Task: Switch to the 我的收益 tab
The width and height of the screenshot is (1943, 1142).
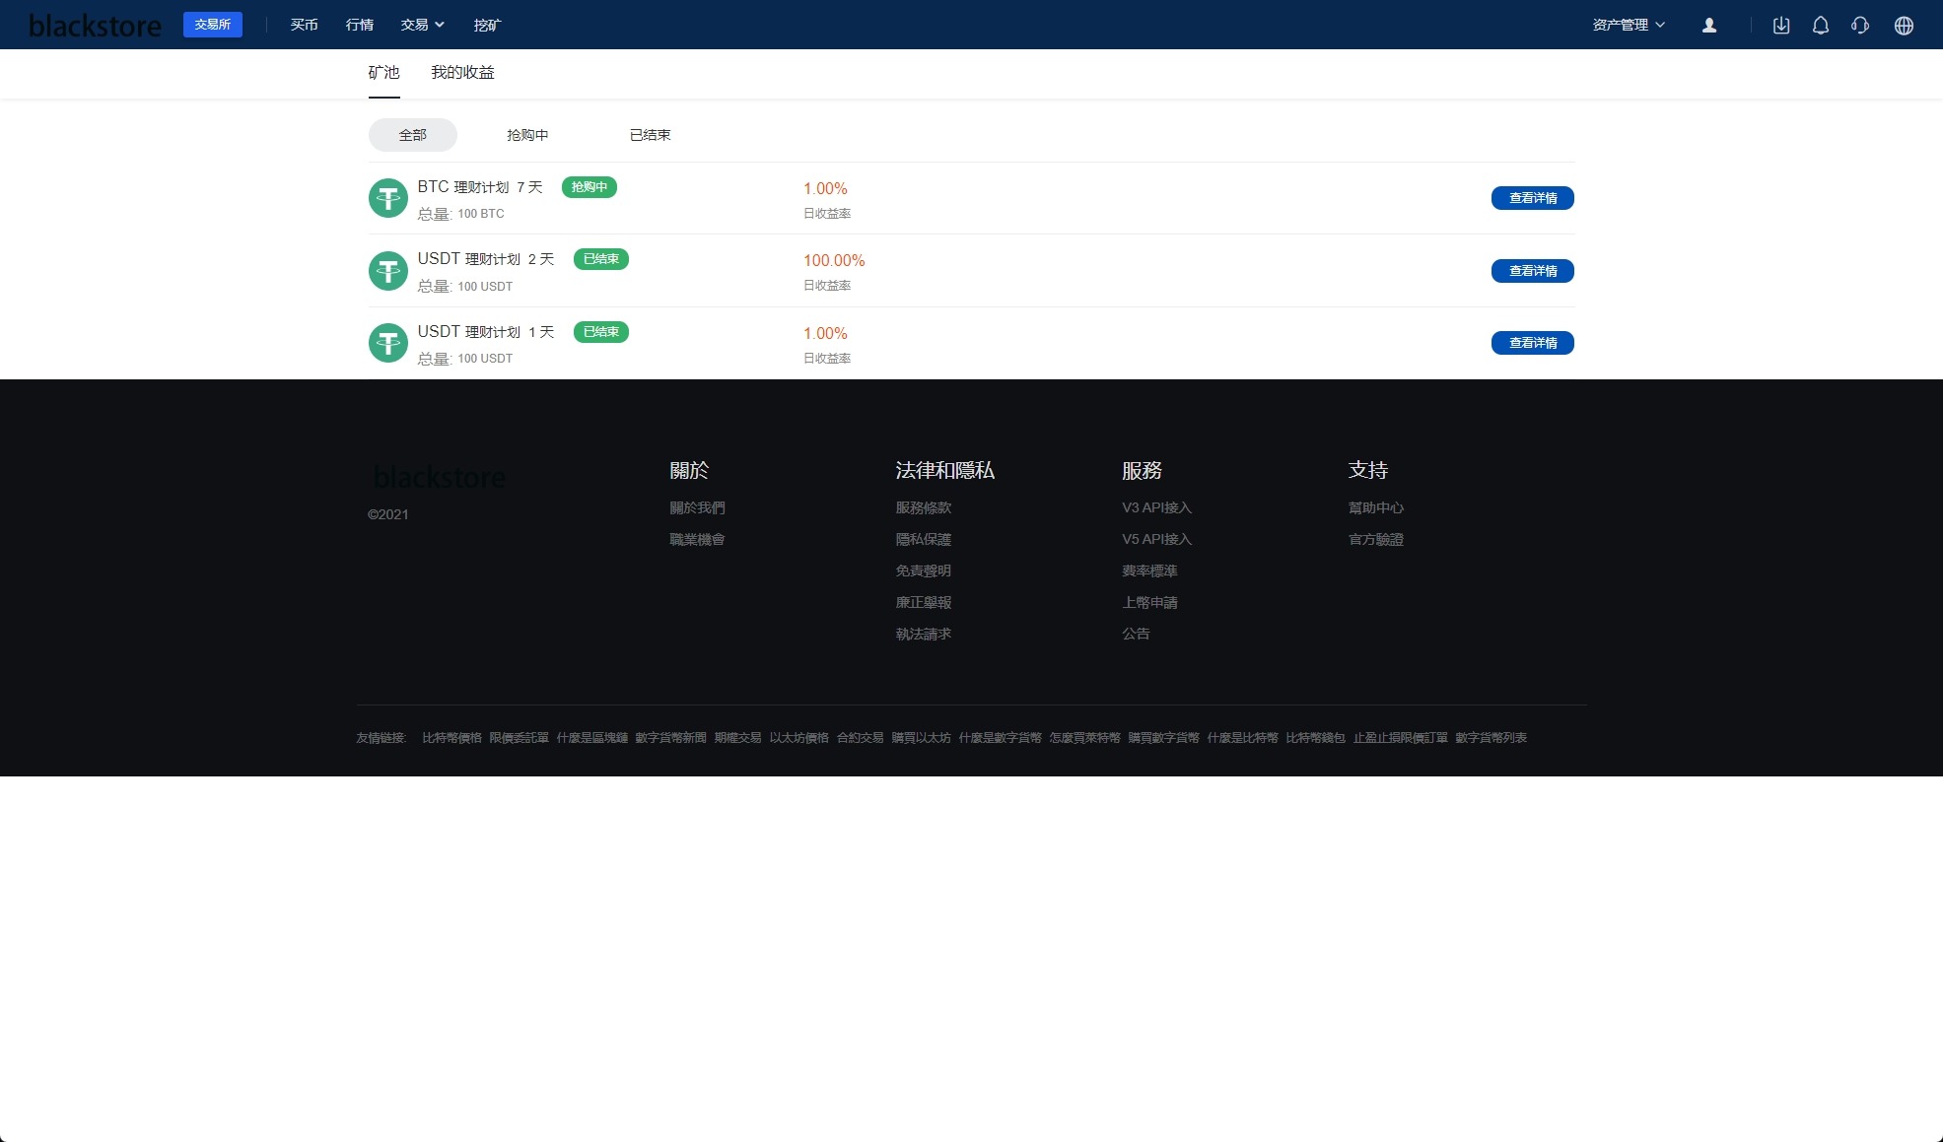Action: click(x=463, y=73)
